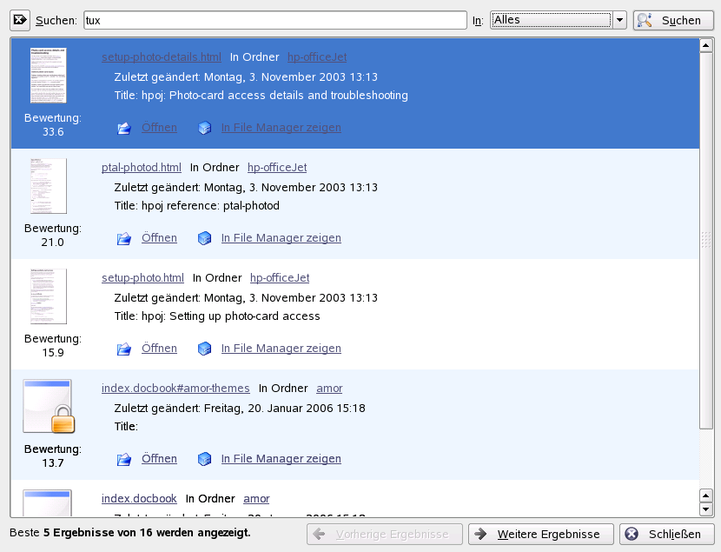Click file manager icon for setup-photo.html

[205, 349]
